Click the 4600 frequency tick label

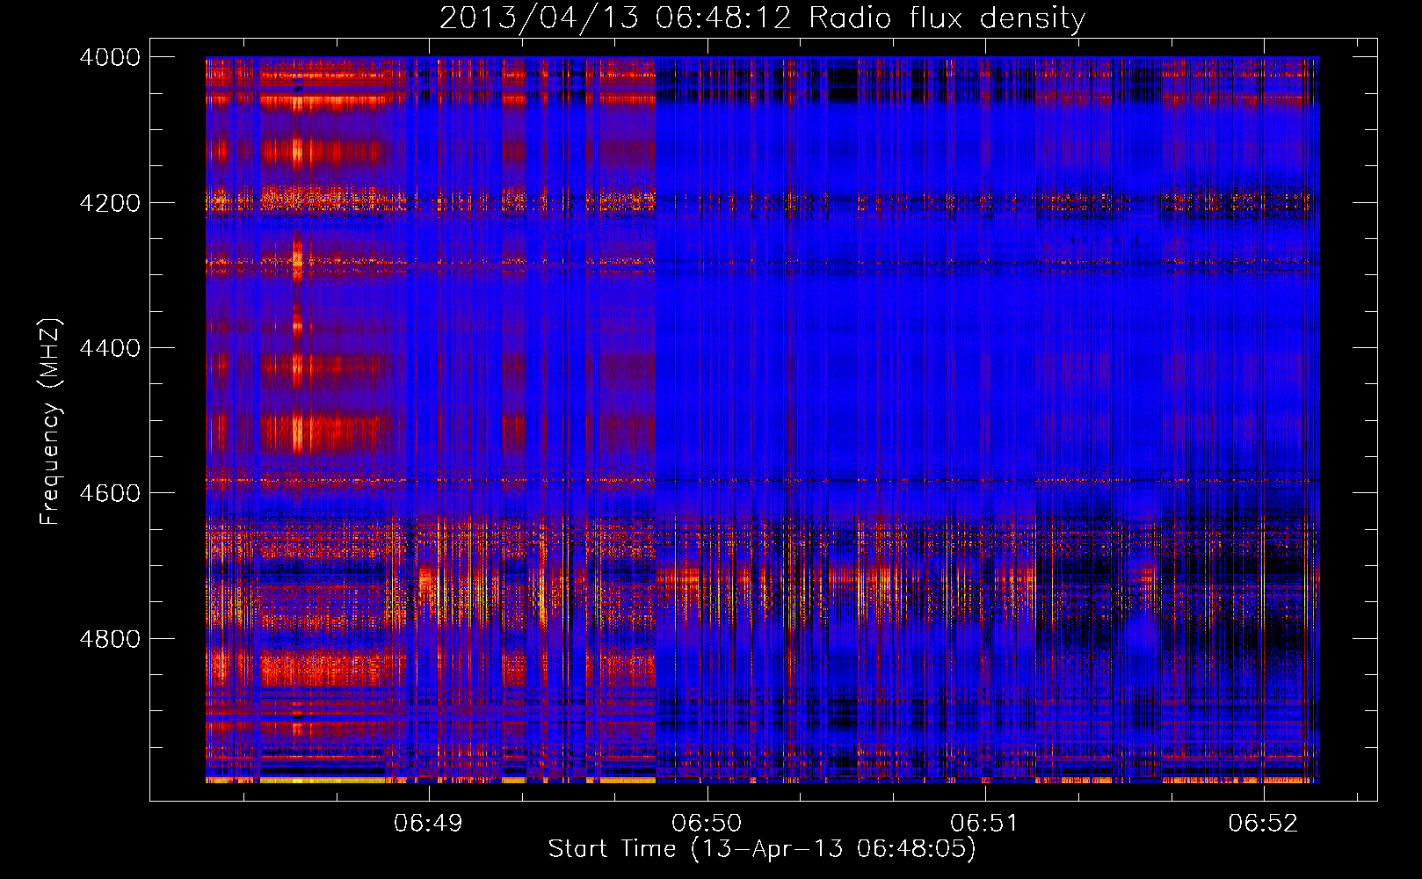coord(110,493)
